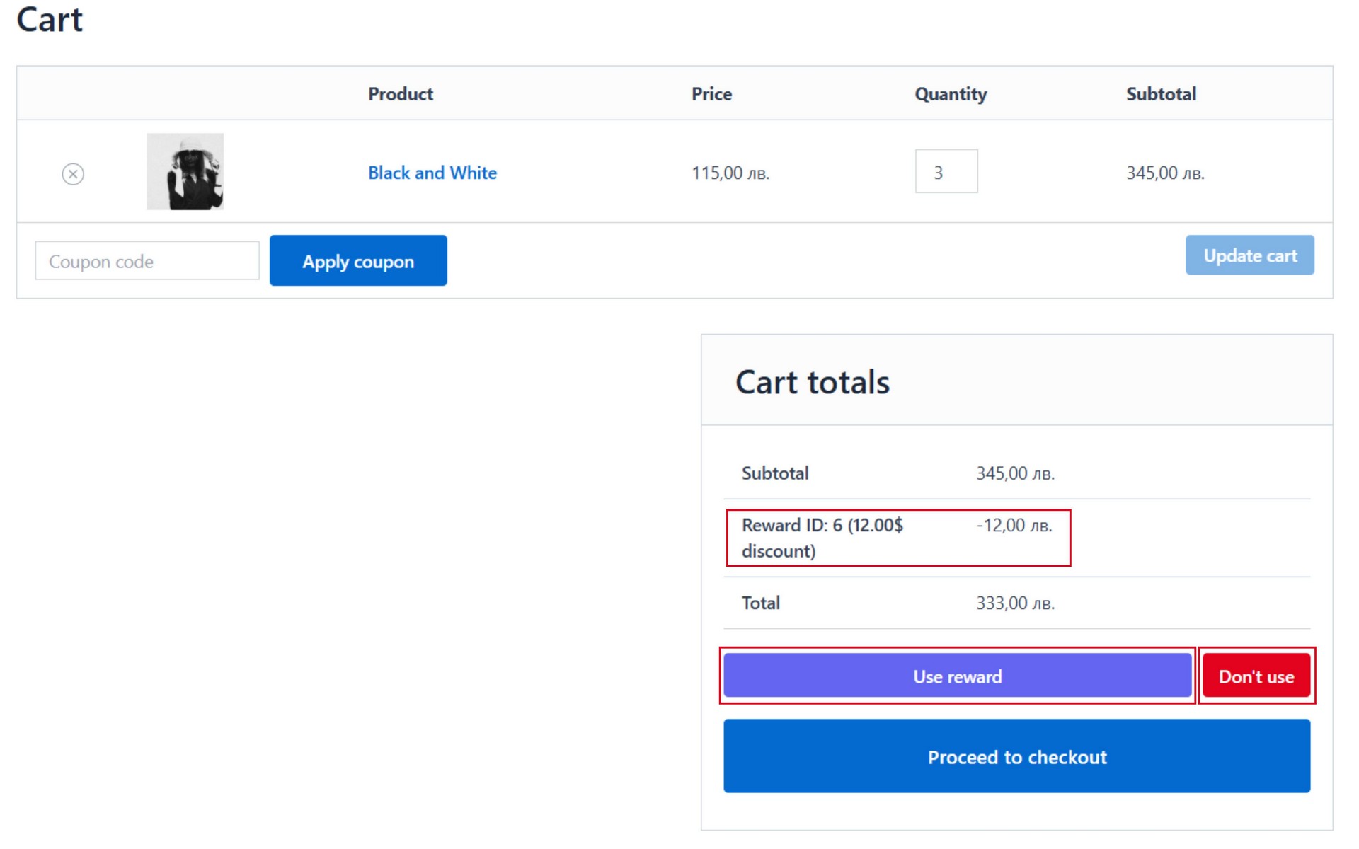
Task: Click the Product column header
Action: (400, 94)
